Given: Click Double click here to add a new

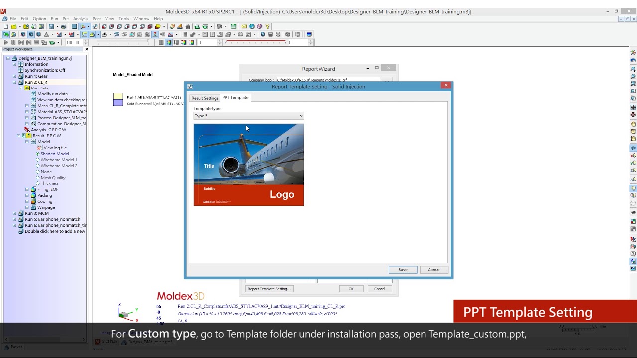Looking at the screenshot, I should click(x=55, y=231).
